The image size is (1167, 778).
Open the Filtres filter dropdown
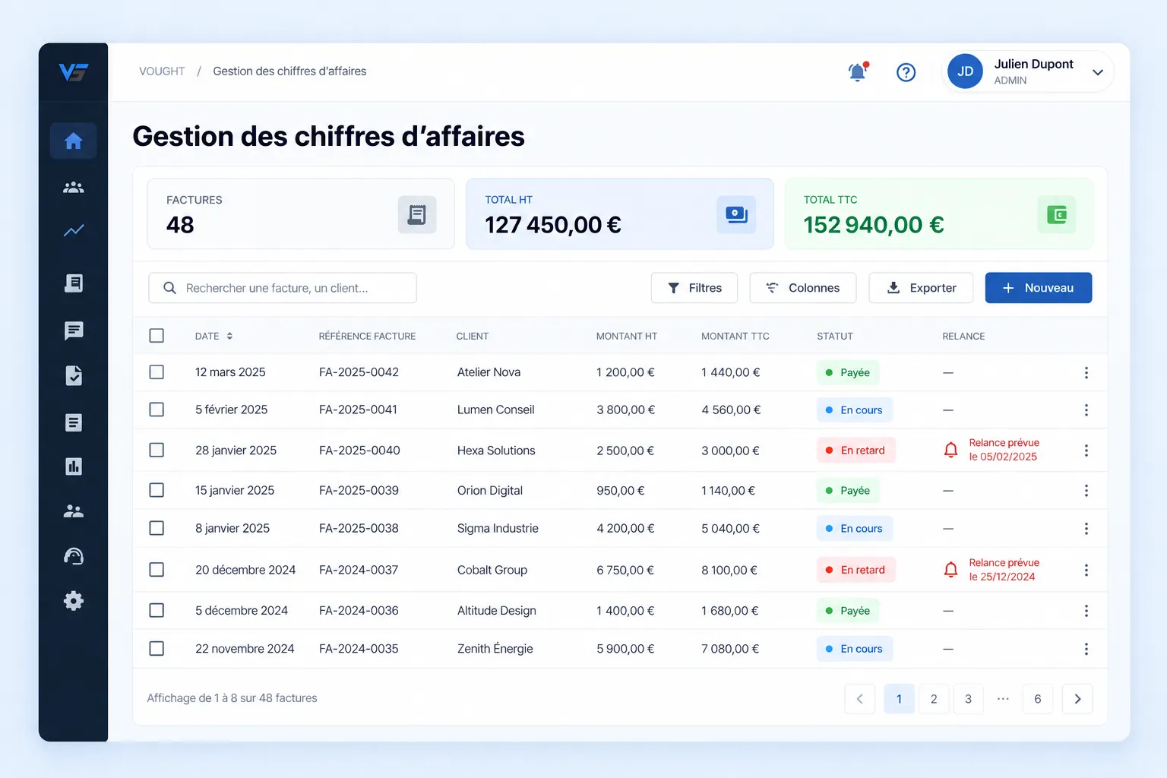[694, 288]
